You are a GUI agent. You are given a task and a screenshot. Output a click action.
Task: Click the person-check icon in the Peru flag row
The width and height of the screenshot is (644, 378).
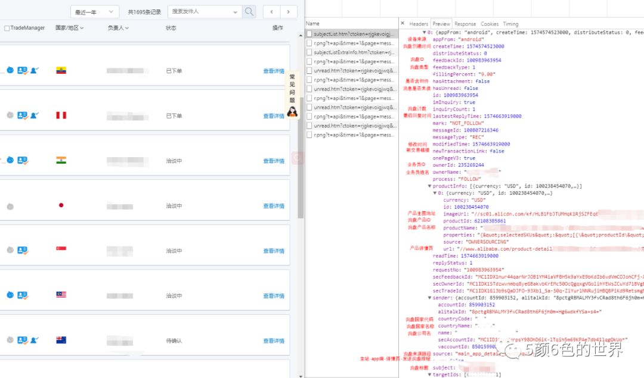tap(35, 115)
